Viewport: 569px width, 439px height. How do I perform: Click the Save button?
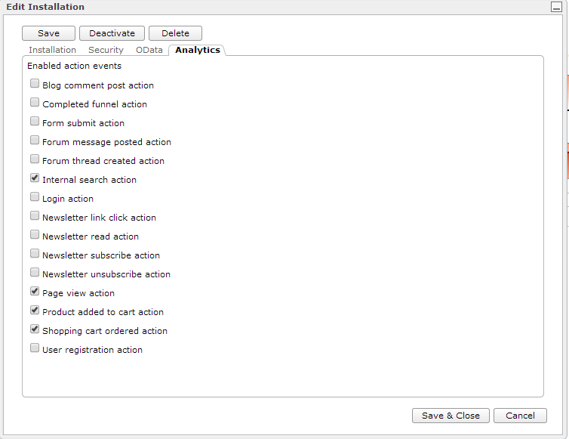[48, 33]
